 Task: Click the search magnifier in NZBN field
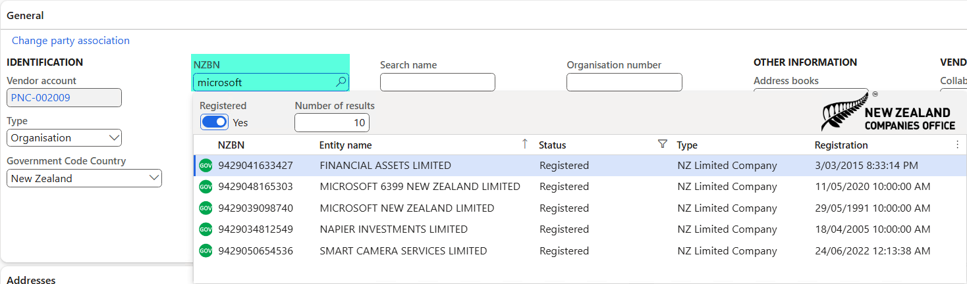(x=341, y=82)
